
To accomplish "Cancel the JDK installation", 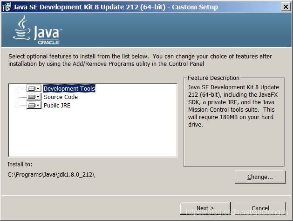I will 260,208.
